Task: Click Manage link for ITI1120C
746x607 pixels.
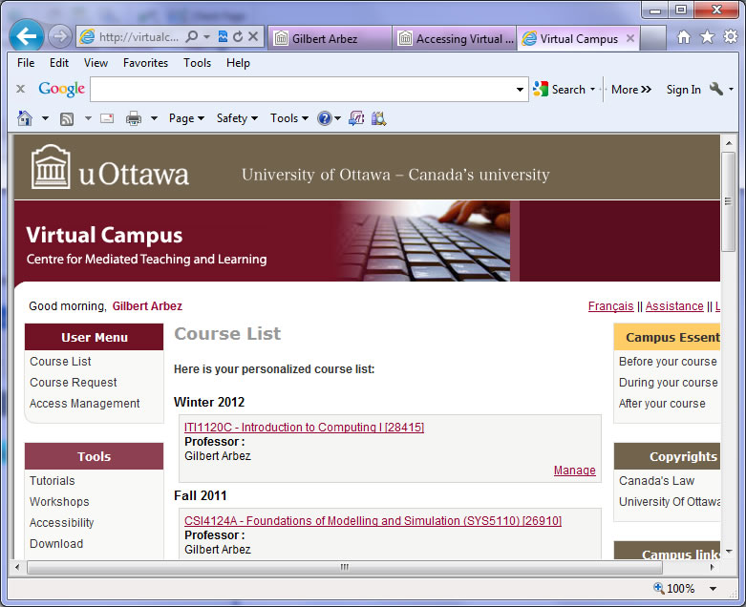Action: (574, 471)
